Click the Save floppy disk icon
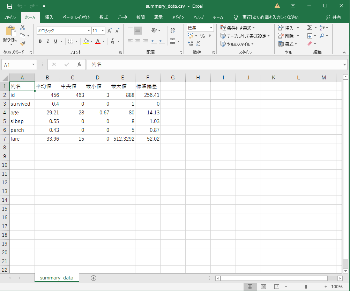Image resolution: width=350 pixels, height=291 pixels. (x=10, y=6)
